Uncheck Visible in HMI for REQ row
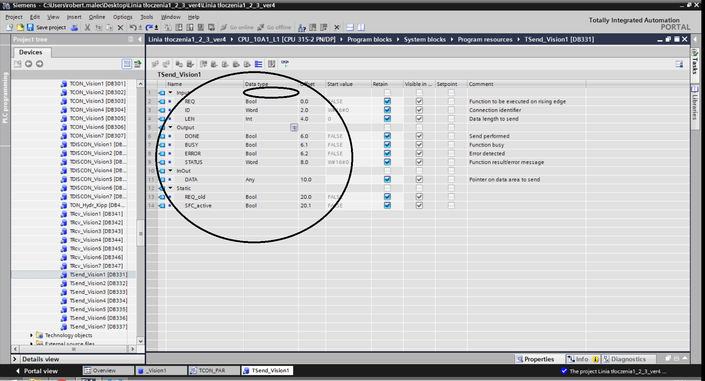The height and width of the screenshot is (381, 705). click(x=419, y=101)
